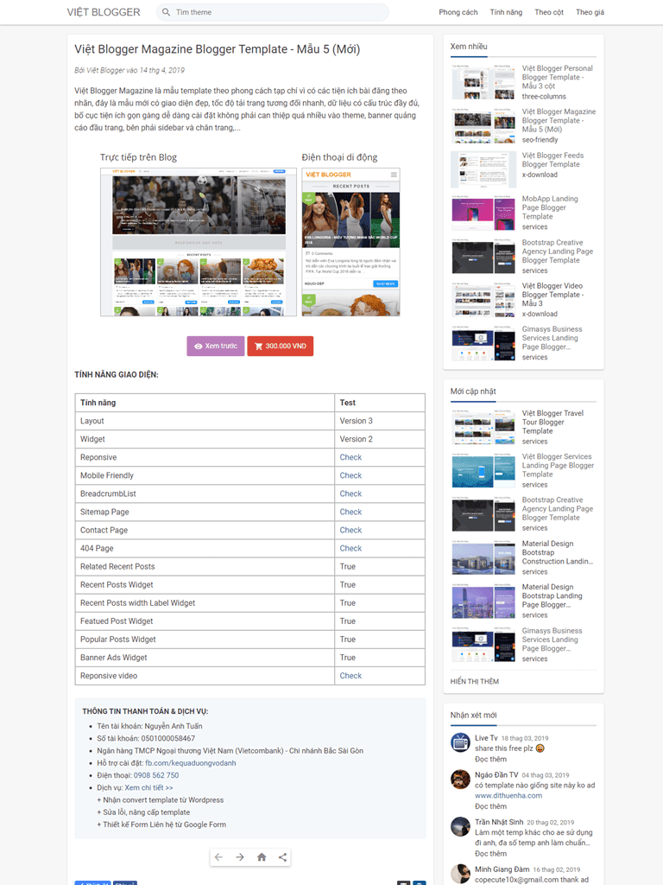The height and width of the screenshot is (885, 663).
Task: Open the Theo cột menu
Action: (x=548, y=12)
